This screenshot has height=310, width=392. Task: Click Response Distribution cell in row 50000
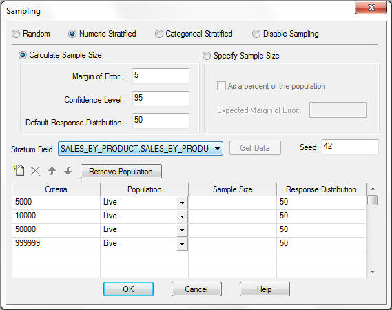(x=321, y=230)
